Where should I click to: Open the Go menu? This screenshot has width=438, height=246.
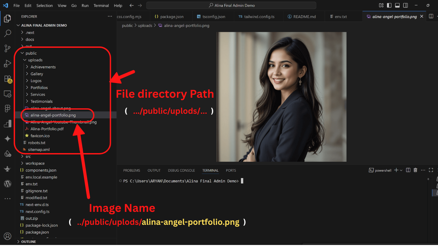point(74,5)
